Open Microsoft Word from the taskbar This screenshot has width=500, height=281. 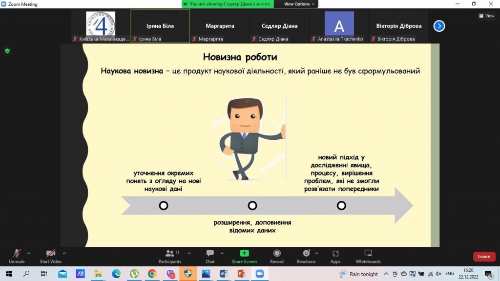(224, 274)
